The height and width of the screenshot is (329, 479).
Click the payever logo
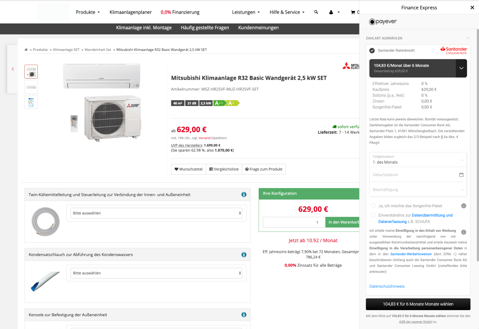pyautogui.click(x=383, y=22)
